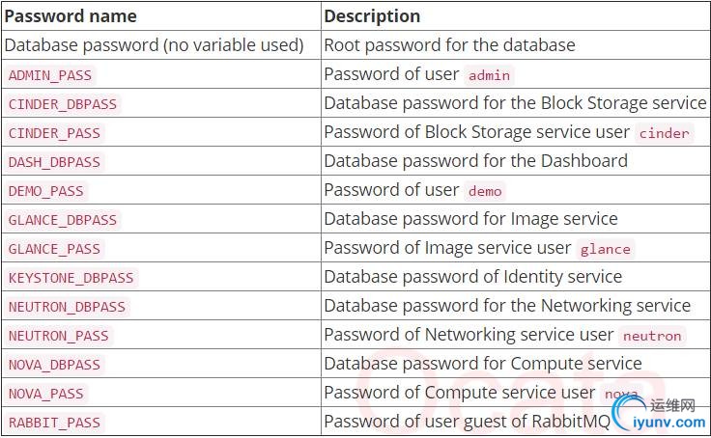Screen dimensions: 711x438
Task: Click the glance user code tag
Action: point(606,249)
